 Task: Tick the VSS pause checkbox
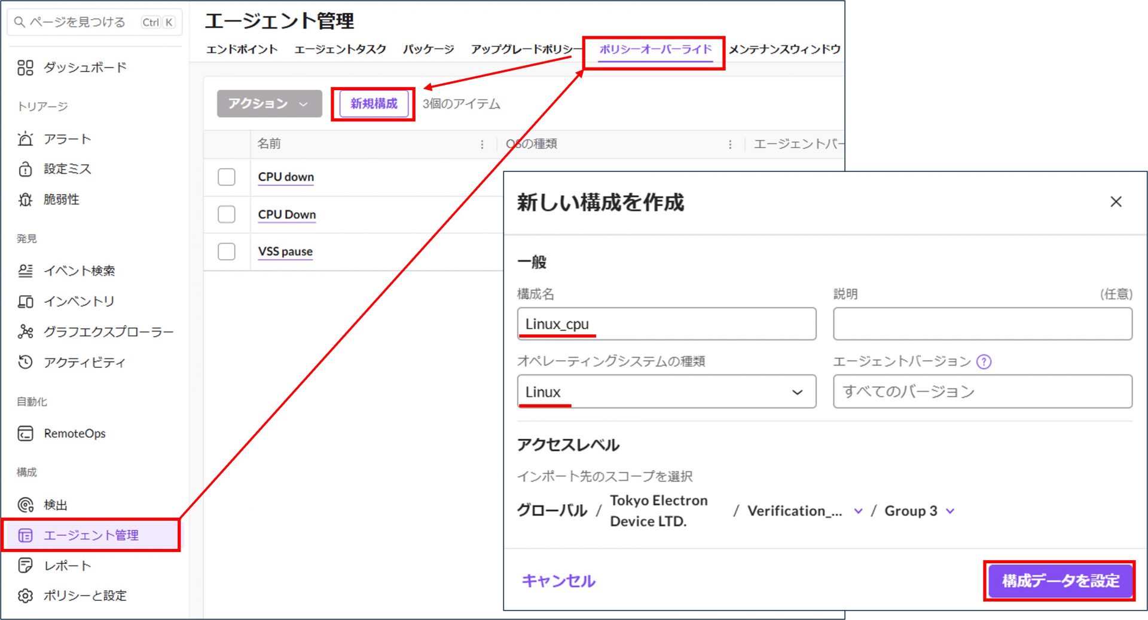pyautogui.click(x=227, y=251)
